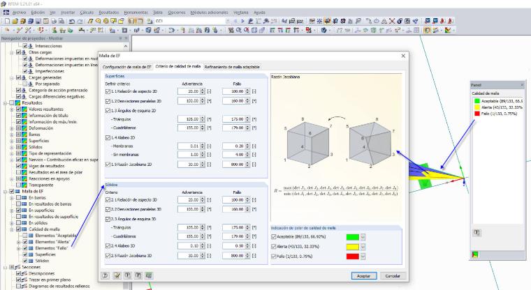Viewport: 531px width, 290px height.
Task: Select Superficies under Calidad de malla
Action: [45, 254]
